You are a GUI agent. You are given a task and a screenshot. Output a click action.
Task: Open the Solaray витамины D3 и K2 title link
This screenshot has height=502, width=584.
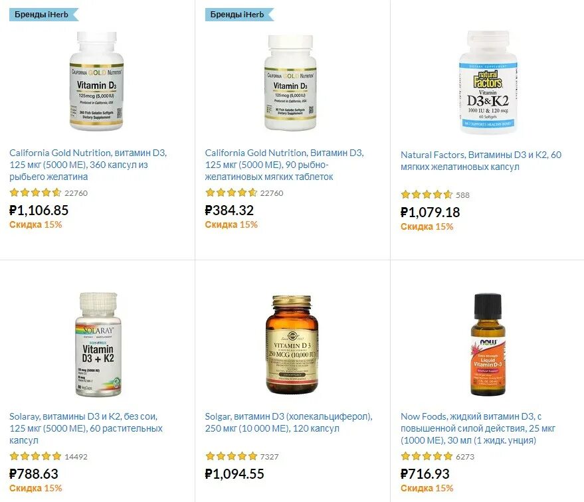pos(86,428)
